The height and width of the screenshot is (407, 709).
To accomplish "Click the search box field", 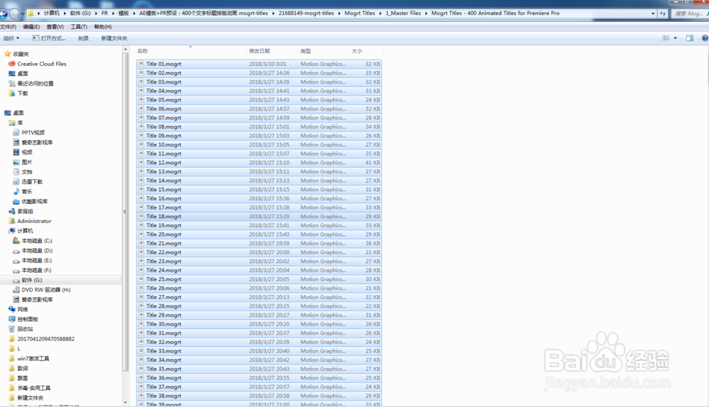I will click(690, 13).
